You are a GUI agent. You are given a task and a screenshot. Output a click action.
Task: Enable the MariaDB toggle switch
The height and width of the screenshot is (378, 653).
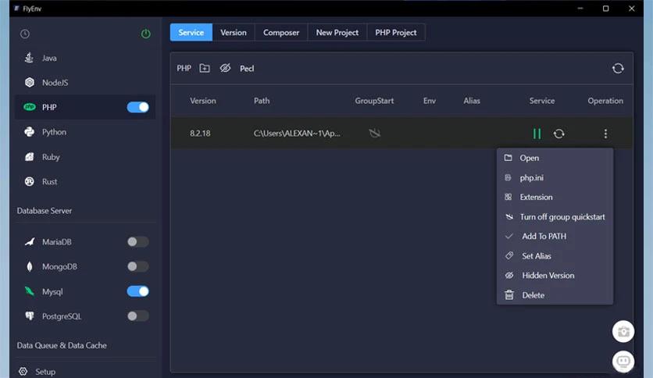pyautogui.click(x=137, y=242)
